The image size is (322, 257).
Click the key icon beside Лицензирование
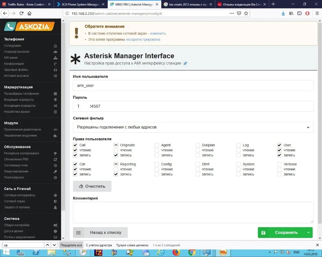tap(55, 172)
